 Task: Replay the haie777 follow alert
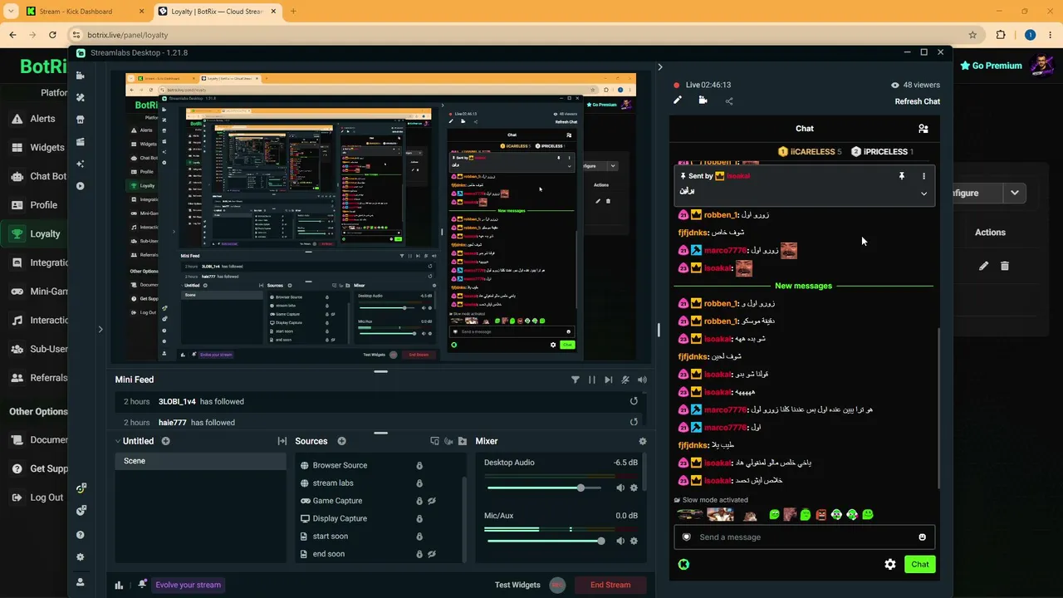634,422
